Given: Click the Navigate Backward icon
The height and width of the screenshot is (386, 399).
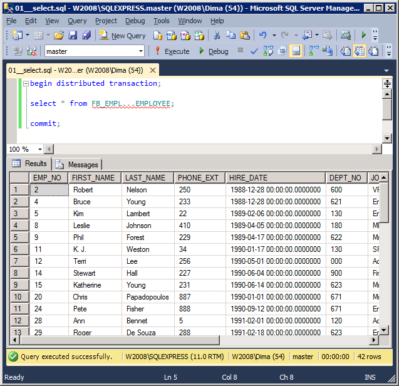Looking at the screenshot, I should coord(307,35).
